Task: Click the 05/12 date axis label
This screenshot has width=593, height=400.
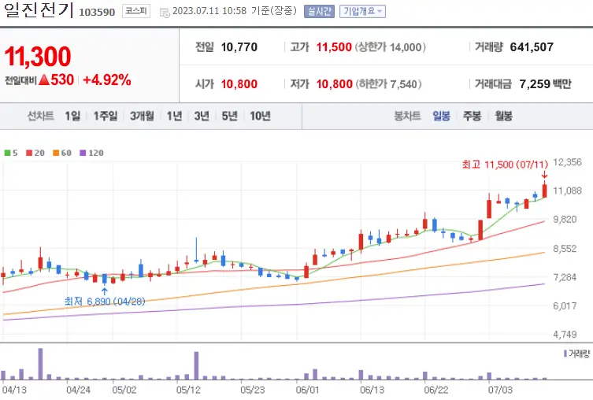Action: [x=188, y=390]
